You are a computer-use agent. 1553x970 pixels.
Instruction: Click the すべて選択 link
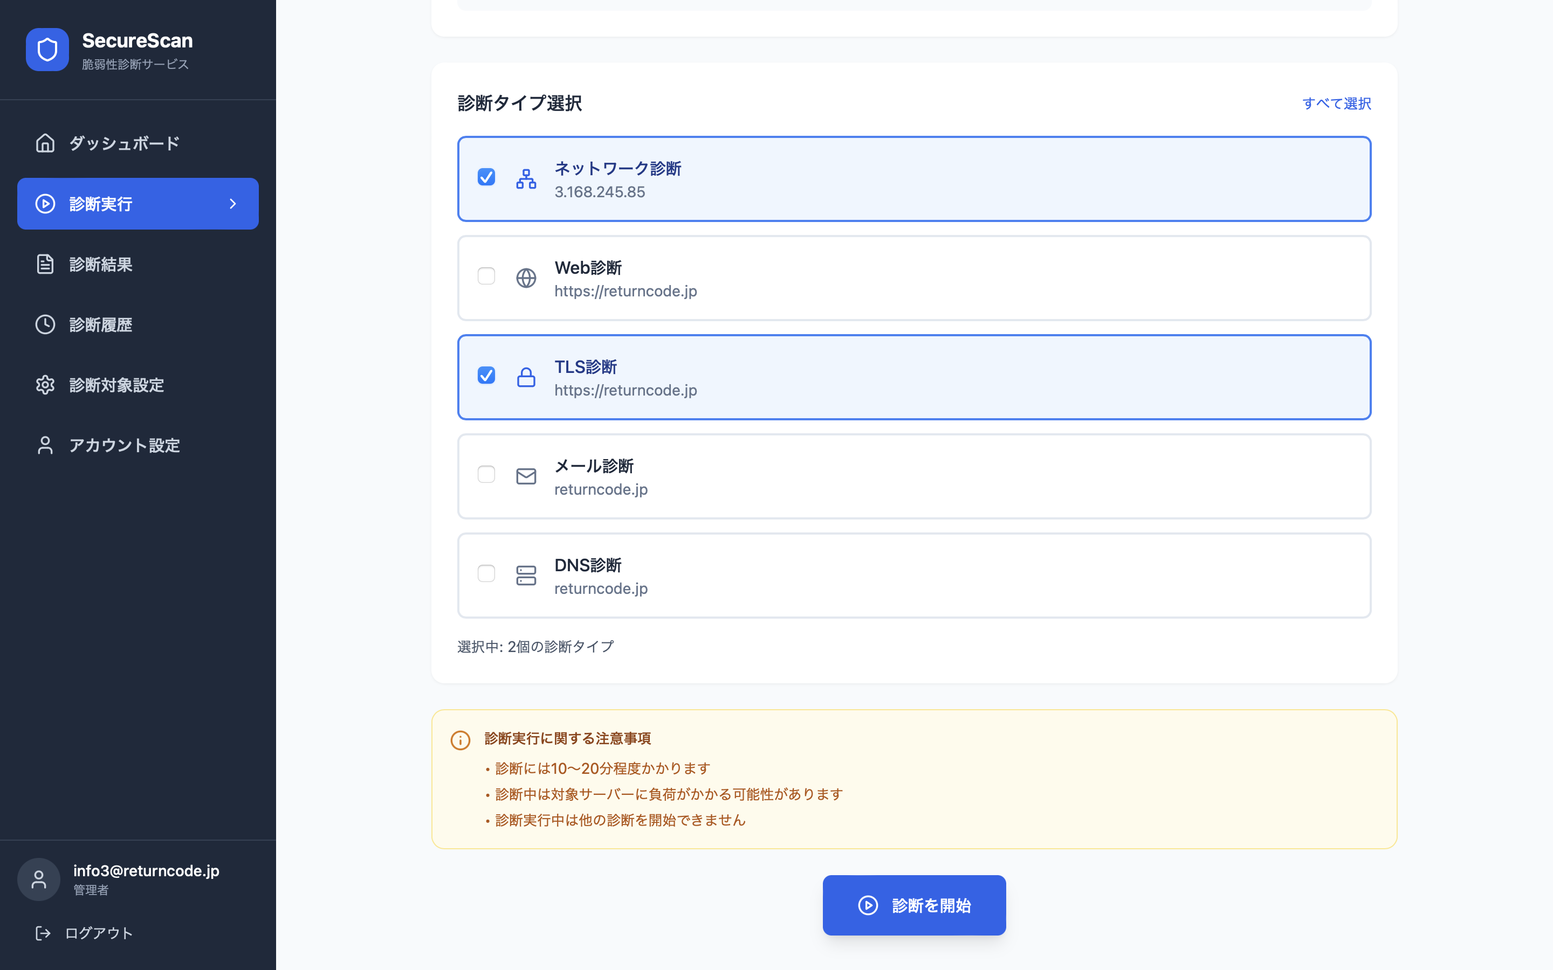point(1337,103)
